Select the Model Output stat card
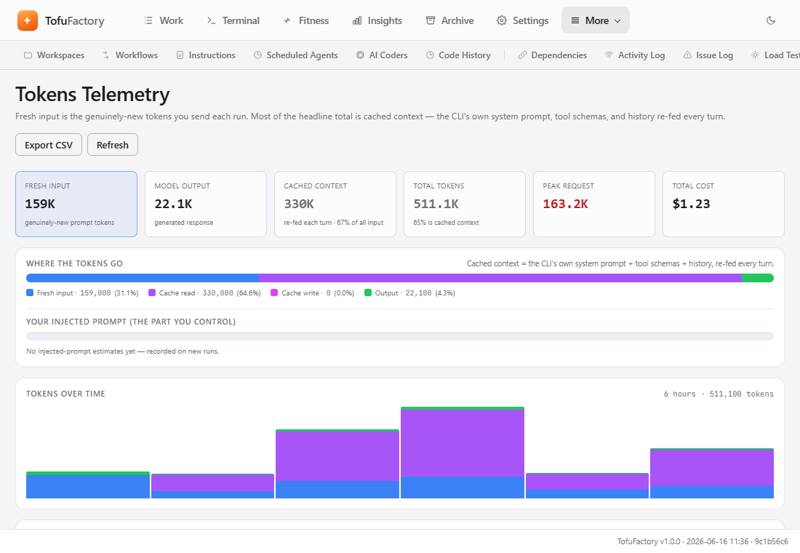The height and width of the screenshot is (553, 800). (x=206, y=204)
